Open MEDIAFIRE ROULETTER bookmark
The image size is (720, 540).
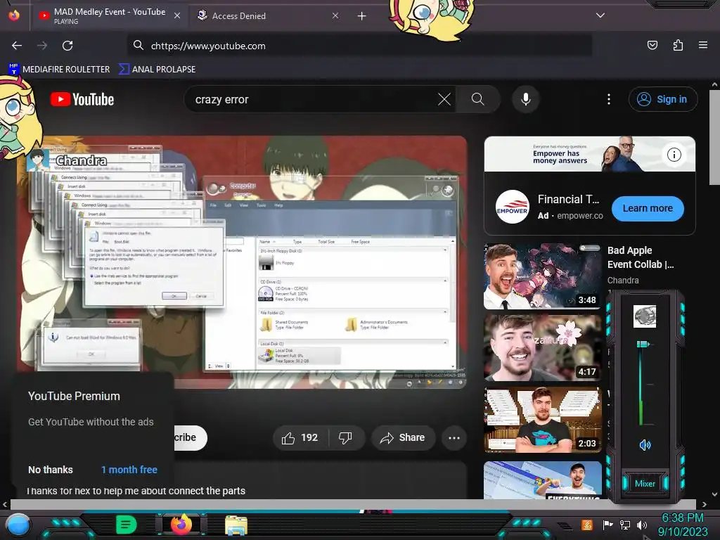coord(60,70)
